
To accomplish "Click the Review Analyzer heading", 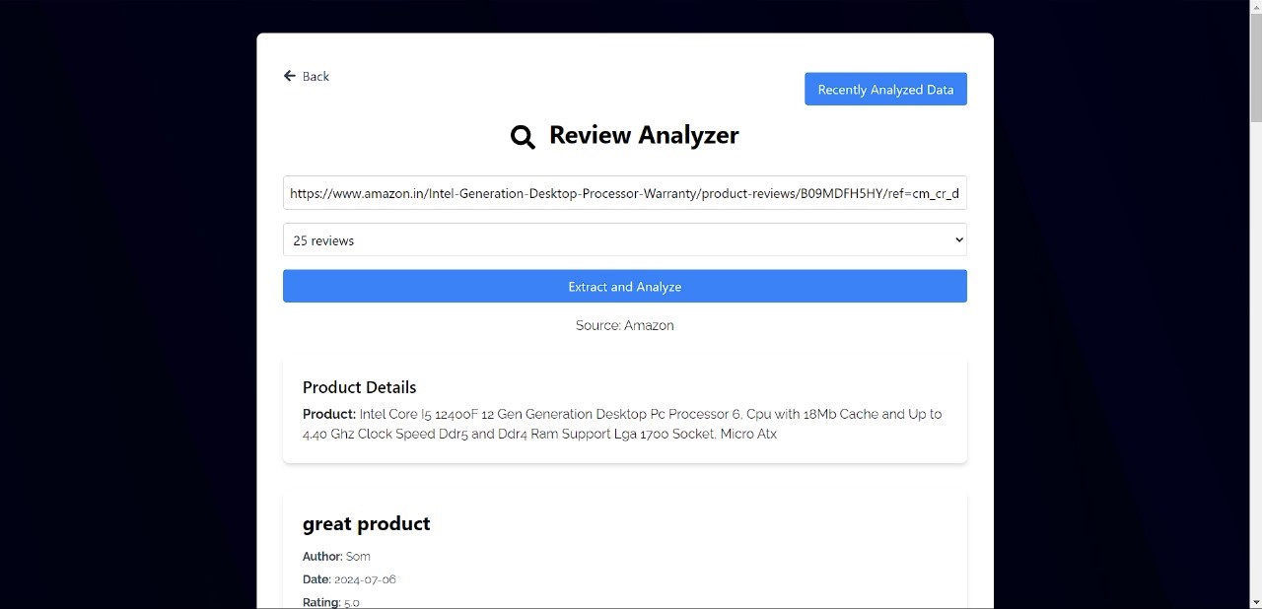I will (644, 135).
